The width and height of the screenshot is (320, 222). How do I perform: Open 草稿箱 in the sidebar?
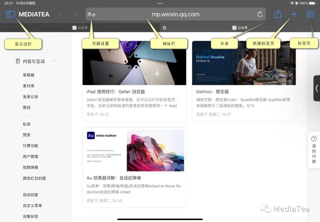[28, 75]
